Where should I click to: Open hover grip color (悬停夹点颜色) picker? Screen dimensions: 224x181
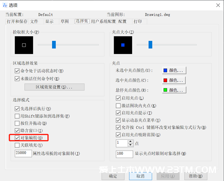click(174, 90)
